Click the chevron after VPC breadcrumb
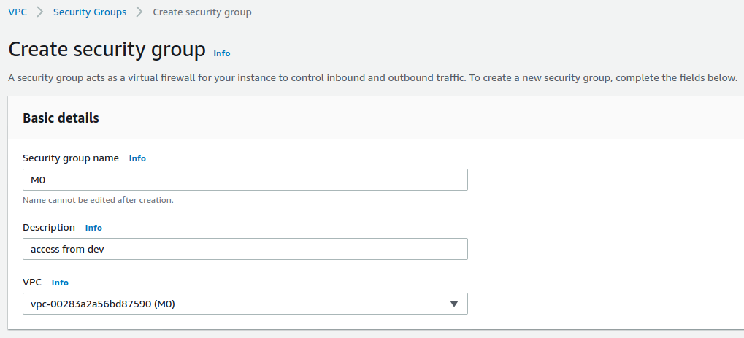The width and height of the screenshot is (744, 338). pyautogui.click(x=40, y=12)
